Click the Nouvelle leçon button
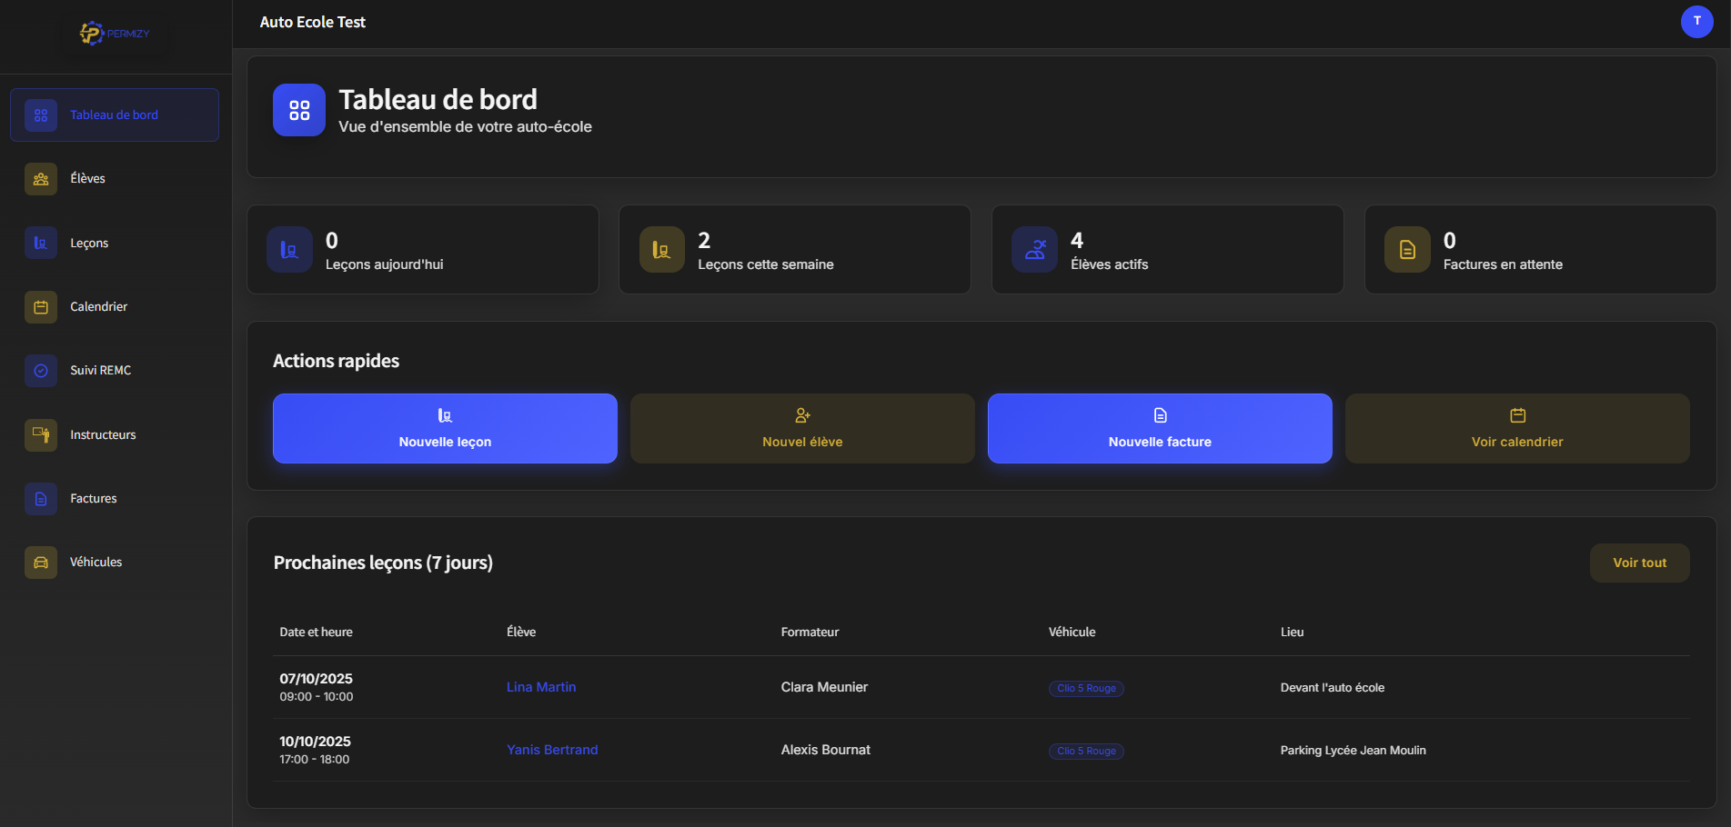Screen dimensions: 1731x827 tap(445, 428)
